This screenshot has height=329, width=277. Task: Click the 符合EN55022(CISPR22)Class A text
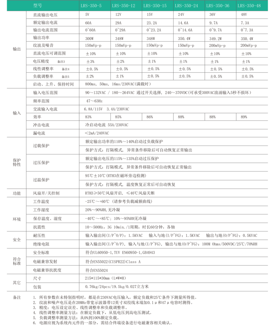(113, 262)
